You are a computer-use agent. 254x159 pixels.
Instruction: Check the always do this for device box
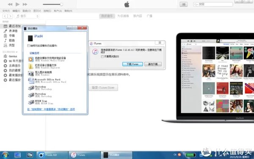pyautogui.click(x=28, y=46)
